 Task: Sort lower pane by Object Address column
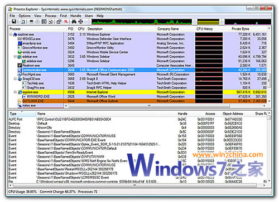point(233,114)
